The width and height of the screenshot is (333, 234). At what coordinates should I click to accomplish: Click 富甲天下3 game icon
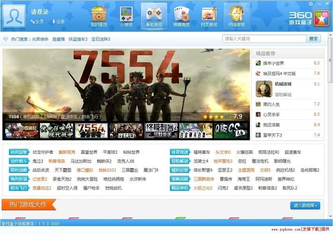tap(258, 135)
